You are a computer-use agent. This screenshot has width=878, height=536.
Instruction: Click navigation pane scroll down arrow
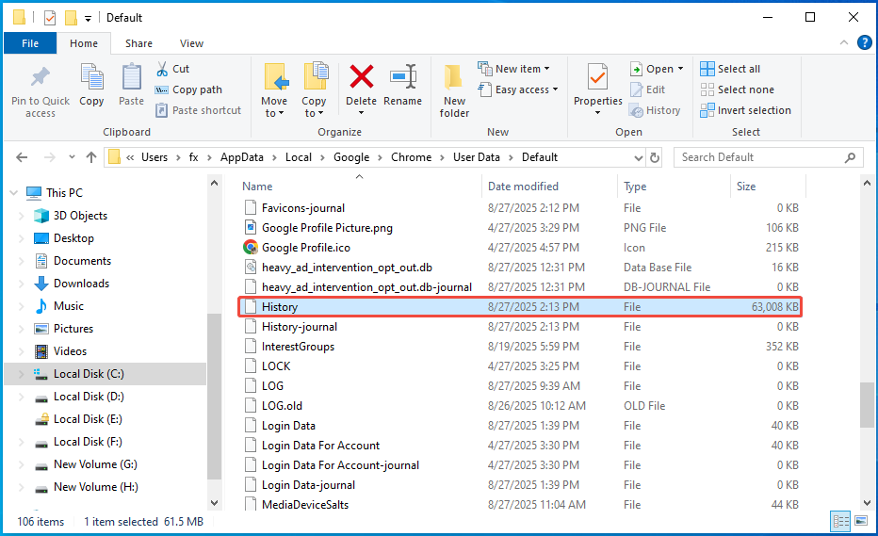coord(215,503)
